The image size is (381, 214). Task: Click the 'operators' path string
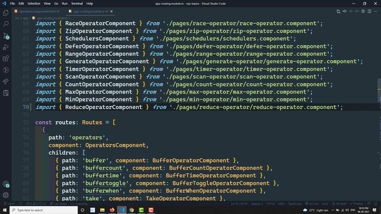(87, 137)
